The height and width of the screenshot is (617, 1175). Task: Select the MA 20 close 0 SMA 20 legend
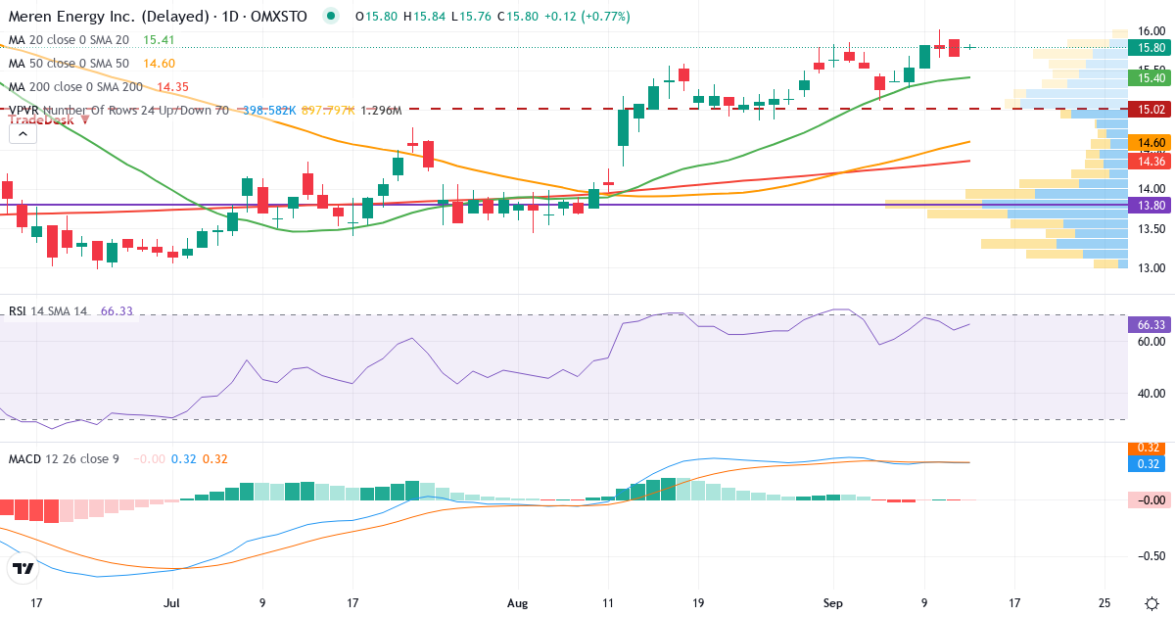(x=69, y=40)
